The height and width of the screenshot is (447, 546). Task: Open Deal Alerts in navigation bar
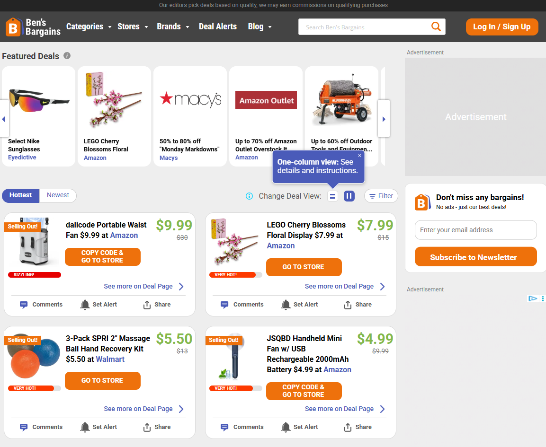(218, 27)
